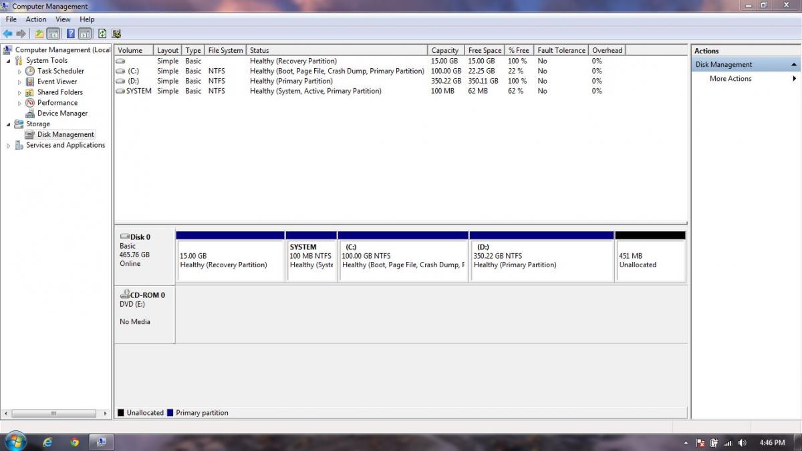802x451 pixels.
Task: Click Computer Management taskbar button
Action: [102, 442]
